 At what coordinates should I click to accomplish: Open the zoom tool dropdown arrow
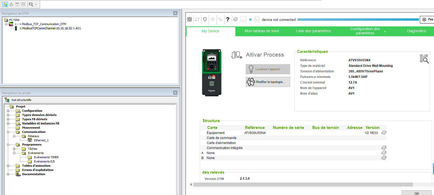(36, 4)
